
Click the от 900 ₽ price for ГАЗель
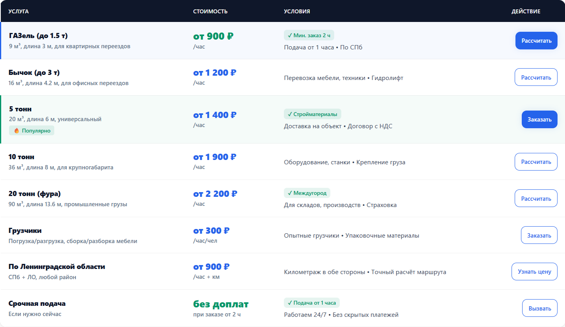tap(213, 36)
